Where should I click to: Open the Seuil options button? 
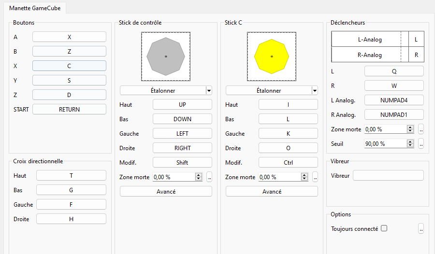(x=421, y=143)
